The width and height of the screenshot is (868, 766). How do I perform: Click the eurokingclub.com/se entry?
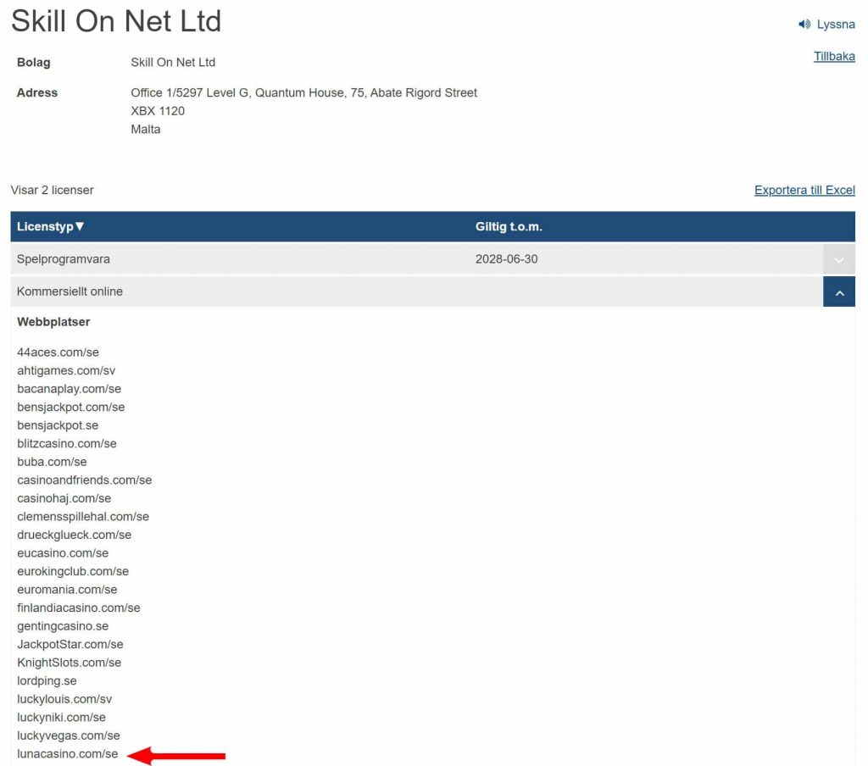click(x=73, y=571)
